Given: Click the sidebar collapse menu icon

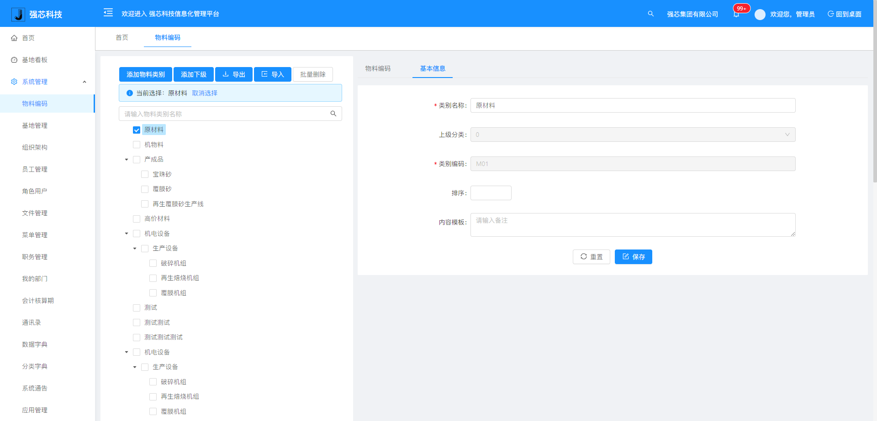Looking at the screenshot, I should [108, 13].
